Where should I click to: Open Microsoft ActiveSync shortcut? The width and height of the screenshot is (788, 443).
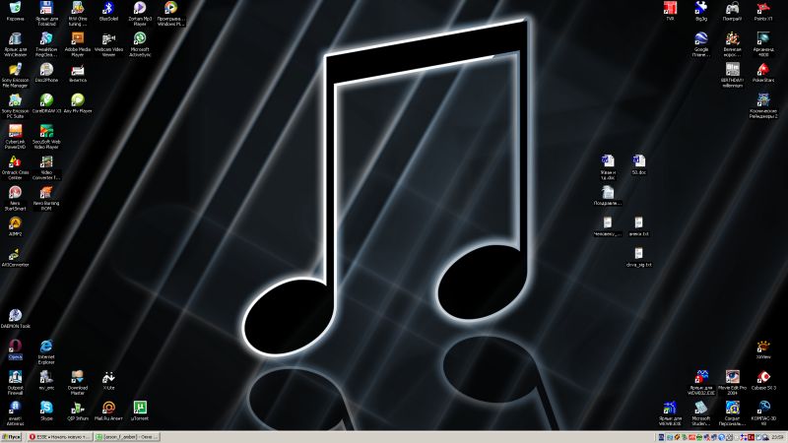140,44
